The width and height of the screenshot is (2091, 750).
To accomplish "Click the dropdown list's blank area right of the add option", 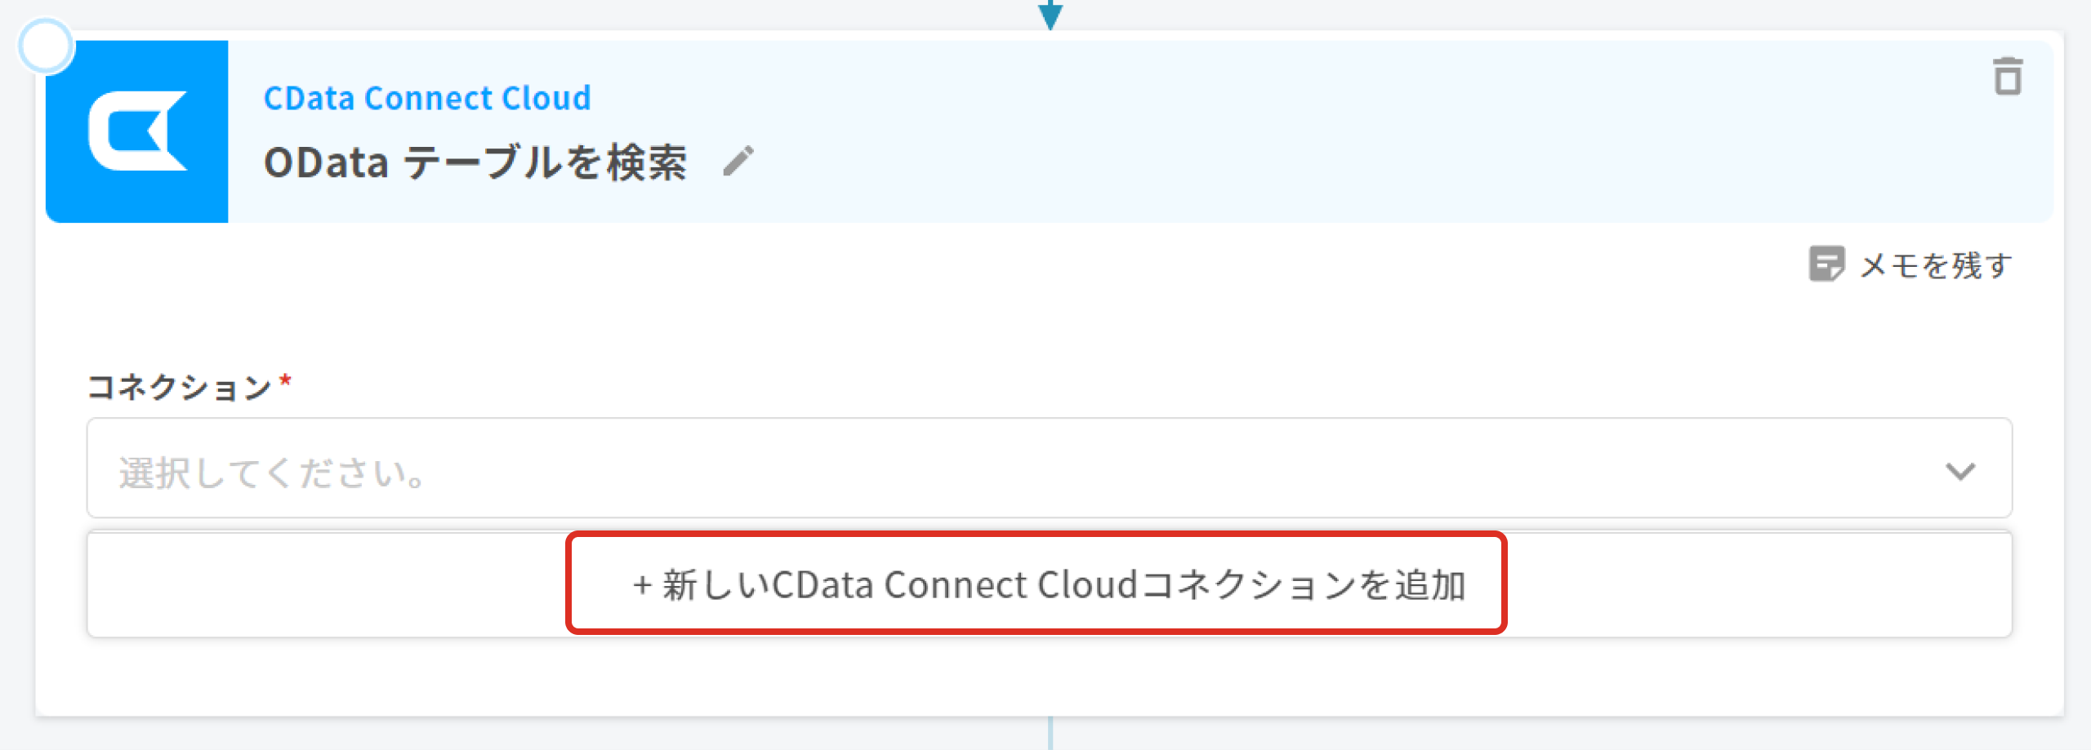I will (x=1756, y=584).
